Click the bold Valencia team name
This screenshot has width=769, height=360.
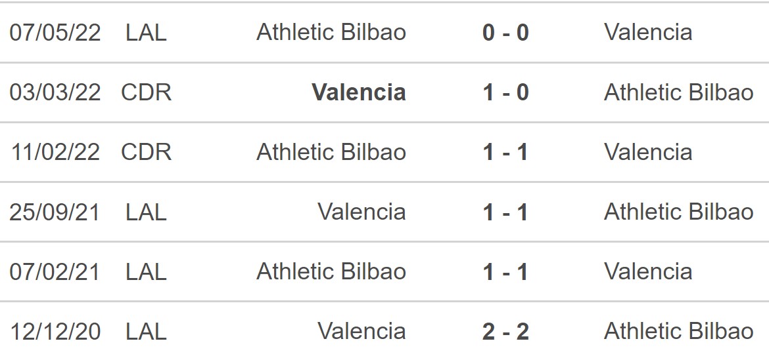point(359,92)
